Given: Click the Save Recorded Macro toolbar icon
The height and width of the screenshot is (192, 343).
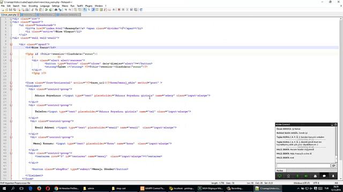Looking at the screenshot, I should tap(136, 10).
